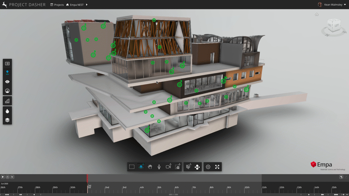Open the model explode tool
This screenshot has width=349, height=196.
click(188, 167)
